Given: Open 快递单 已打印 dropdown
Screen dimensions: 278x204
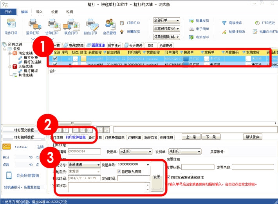Looking at the screenshot, I should [136, 151].
